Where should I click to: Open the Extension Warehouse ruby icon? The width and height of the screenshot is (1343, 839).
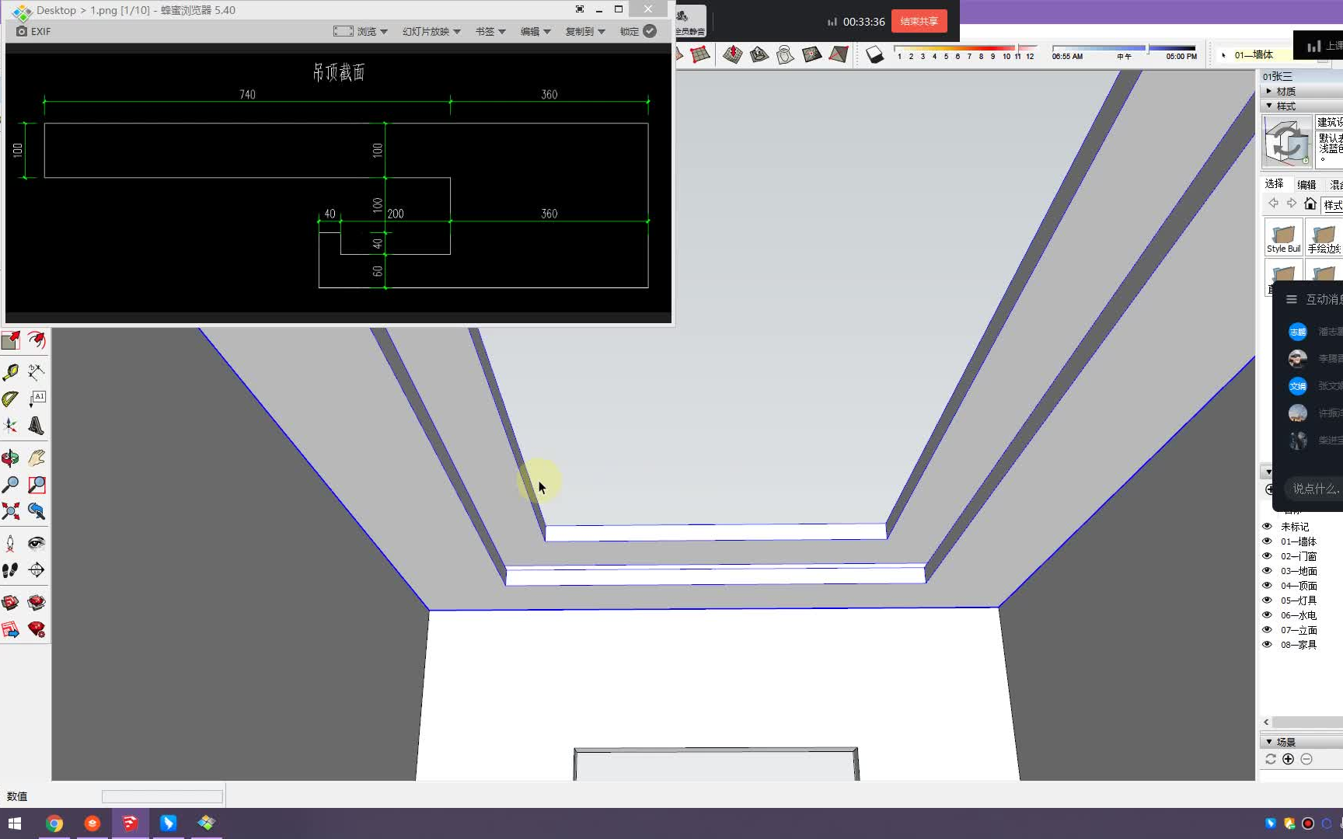pos(37,603)
